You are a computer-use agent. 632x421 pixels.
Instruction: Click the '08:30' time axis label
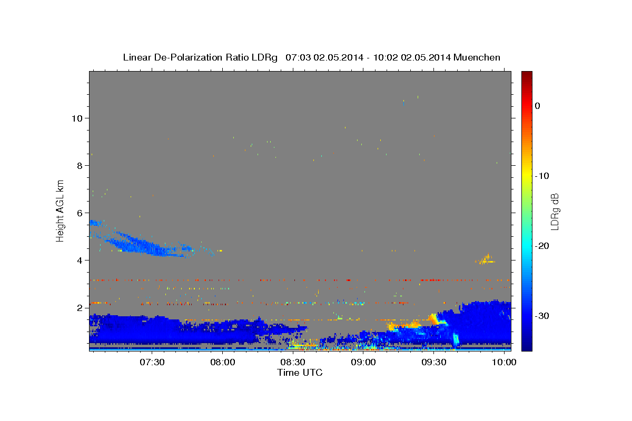click(293, 363)
